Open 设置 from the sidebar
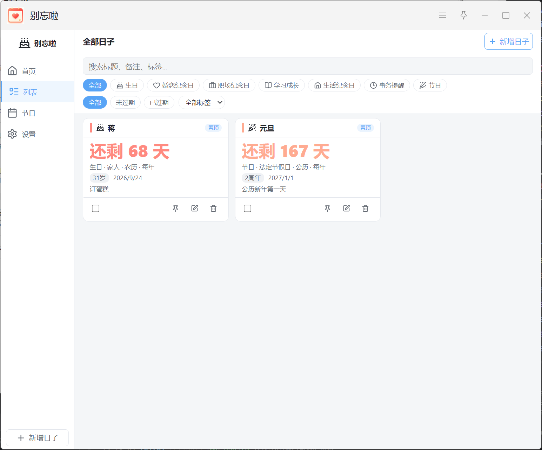The width and height of the screenshot is (542, 450). [38, 134]
